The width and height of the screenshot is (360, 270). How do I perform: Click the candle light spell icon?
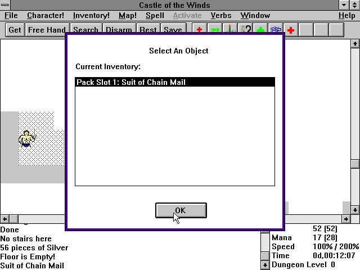coord(230,30)
